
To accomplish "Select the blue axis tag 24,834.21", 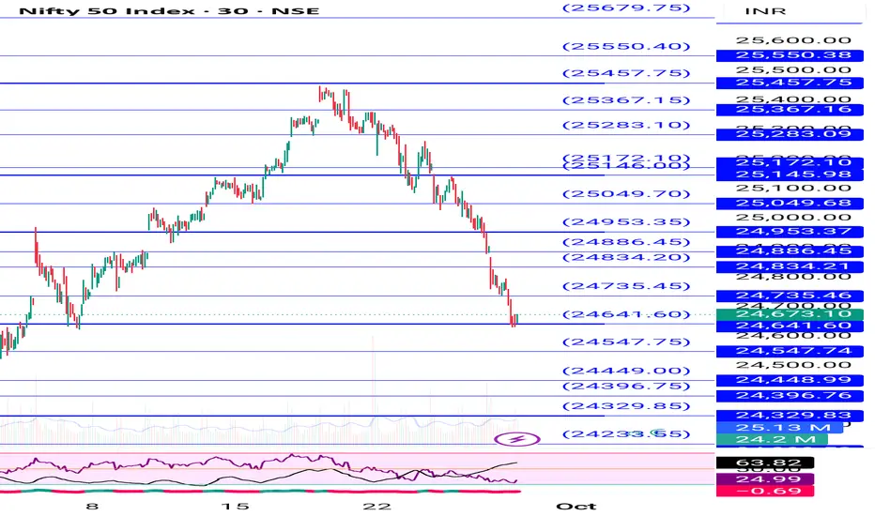I will pyautogui.click(x=789, y=266).
